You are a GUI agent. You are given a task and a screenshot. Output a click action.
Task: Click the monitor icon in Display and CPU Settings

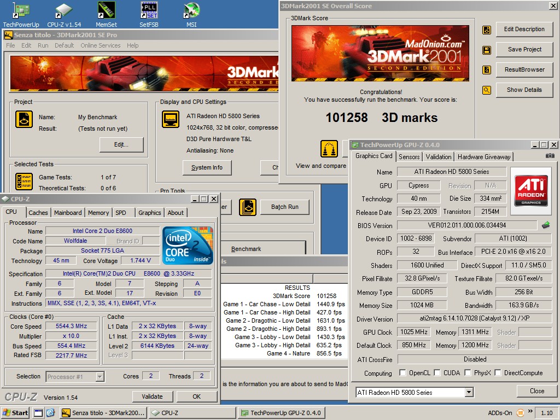tap(171, 119)
